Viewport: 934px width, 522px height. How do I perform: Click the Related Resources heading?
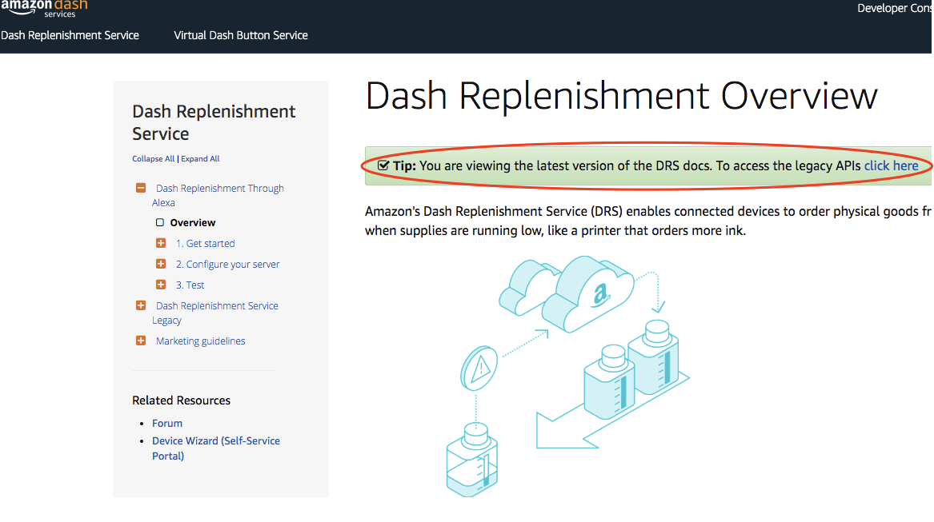181,400
